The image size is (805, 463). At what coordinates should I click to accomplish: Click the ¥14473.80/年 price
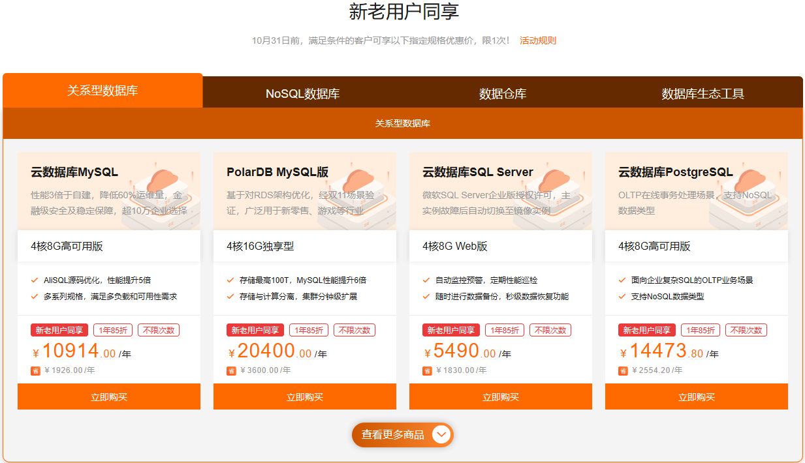[669, 351]
